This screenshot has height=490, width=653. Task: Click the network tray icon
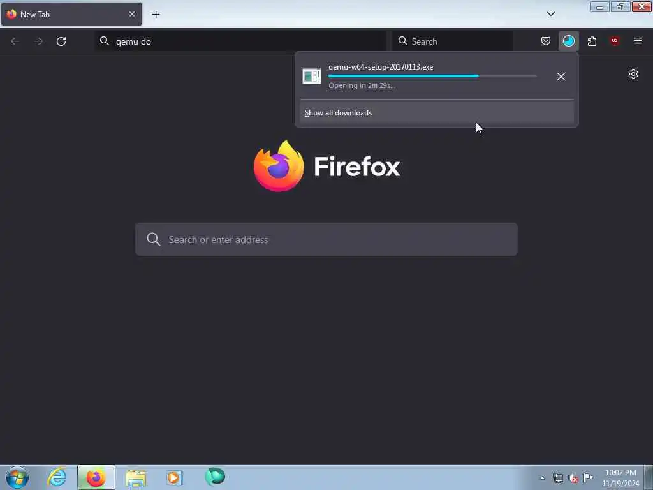(557, 478)
